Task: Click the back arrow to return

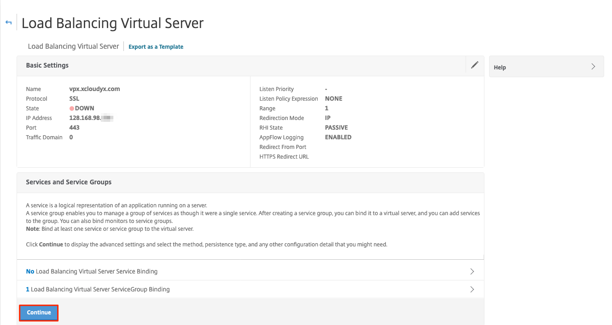Action: (x=8, y=22)
